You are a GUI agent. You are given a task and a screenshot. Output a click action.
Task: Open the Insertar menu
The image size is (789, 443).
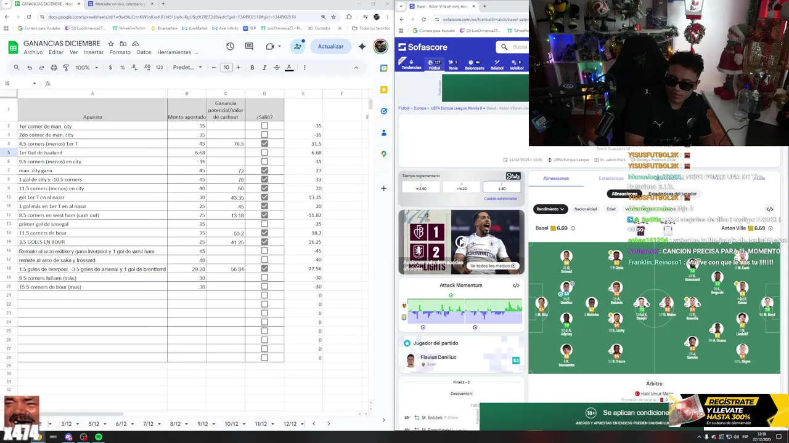coord(94,52)
